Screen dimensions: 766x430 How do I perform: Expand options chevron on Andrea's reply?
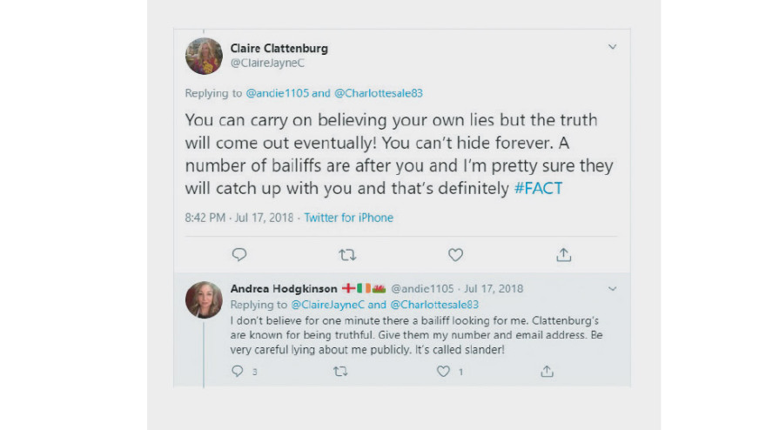coord(612,288)
